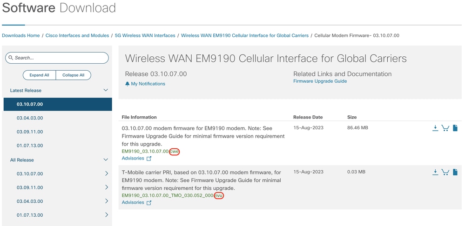
Task: Click the Collapse All button
Action: click(x=73, y=75)
